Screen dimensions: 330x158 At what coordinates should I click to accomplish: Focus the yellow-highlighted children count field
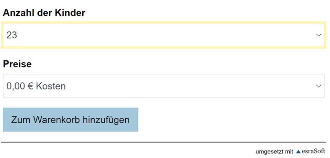tap(163, 35)
